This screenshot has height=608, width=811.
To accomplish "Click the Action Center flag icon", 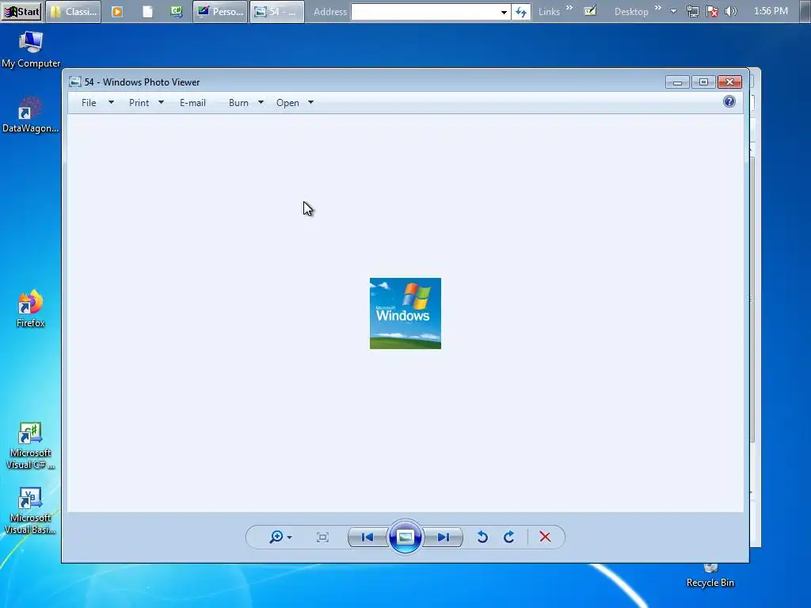I will coord(712,11).
